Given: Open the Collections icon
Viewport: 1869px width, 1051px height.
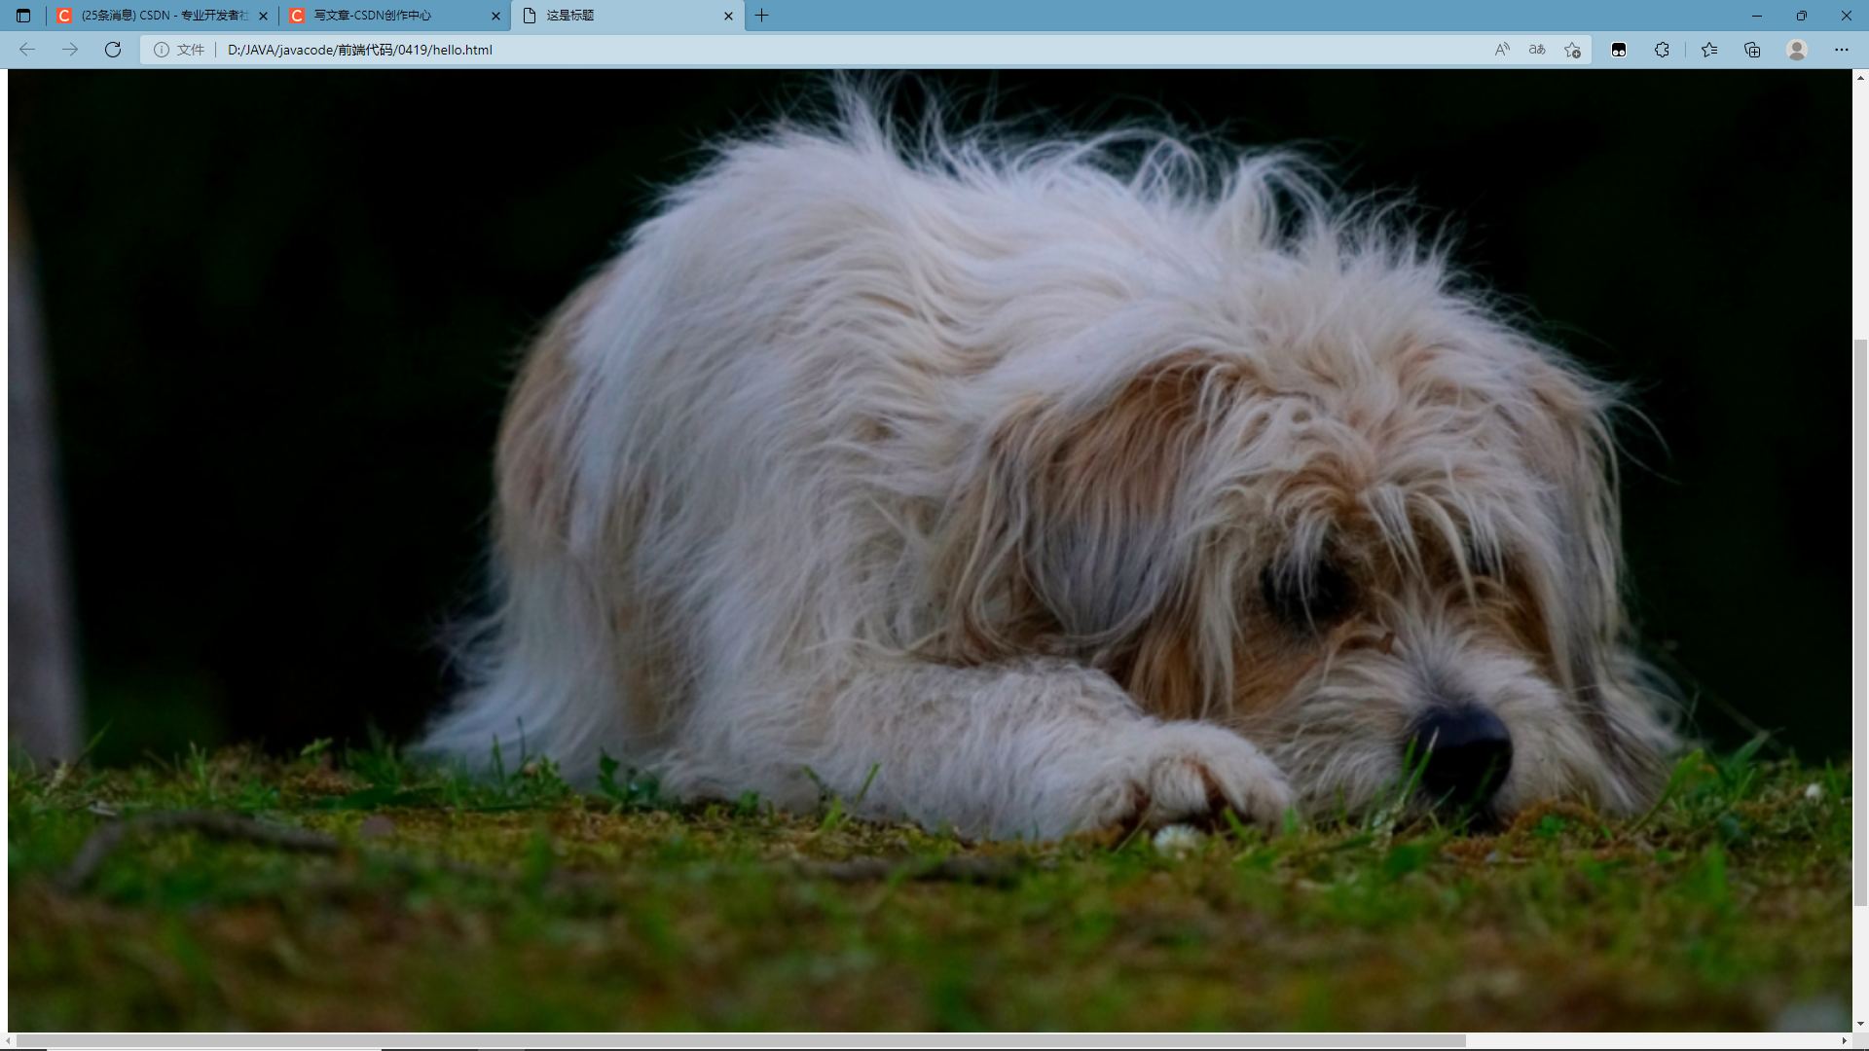Looking at the screenshot, I should (1752, 50).
